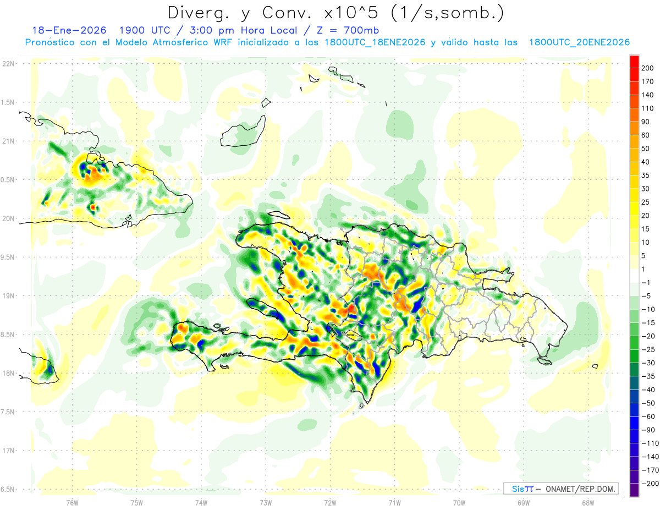Click the '74W' longitude label

201,502
